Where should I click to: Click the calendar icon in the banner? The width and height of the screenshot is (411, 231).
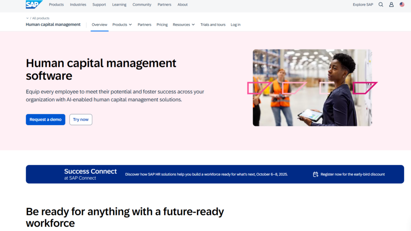315,174
